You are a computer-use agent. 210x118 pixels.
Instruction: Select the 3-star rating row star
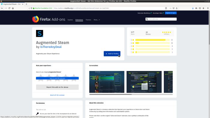pos(133,46)
